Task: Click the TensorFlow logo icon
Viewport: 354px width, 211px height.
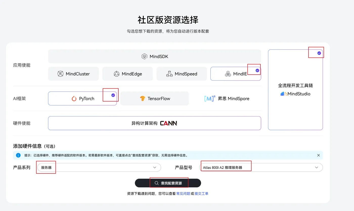Action: pyautogui.click(x=143, y=99)
